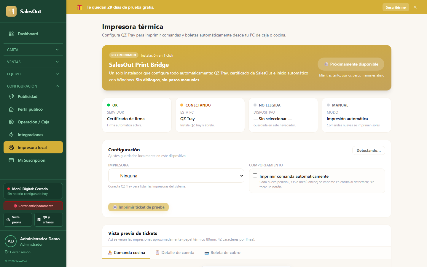Viewport: 427px width, 267px height.
Task: Click the SalesOut fork-and-knife logo icon
Action: pos(11,11)
